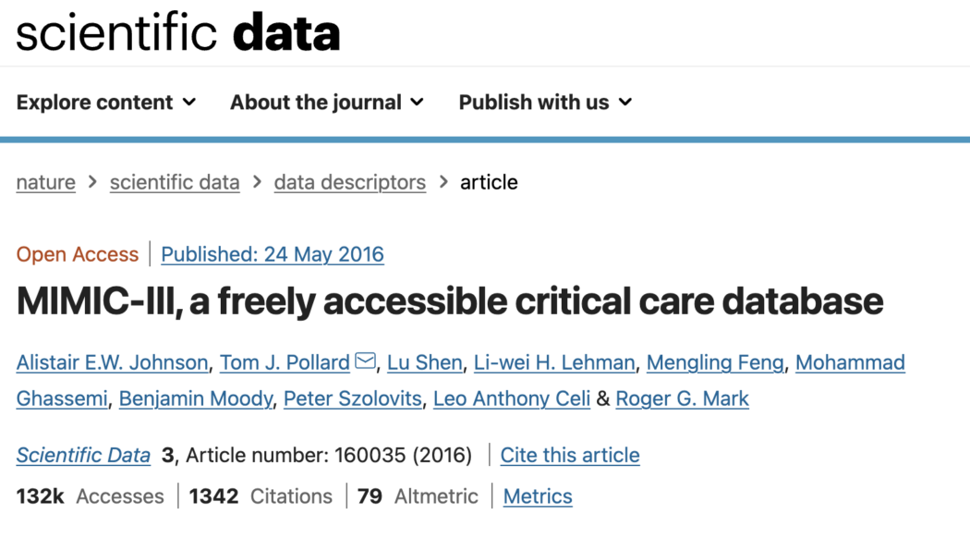This screenshot has height=551, width=970.
Task: View article Metrics
Action: tap(538, 496)
